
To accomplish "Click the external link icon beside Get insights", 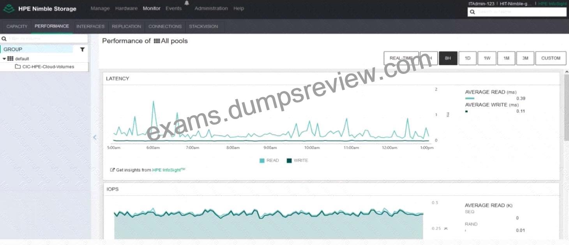I will [x=113, y=170].
